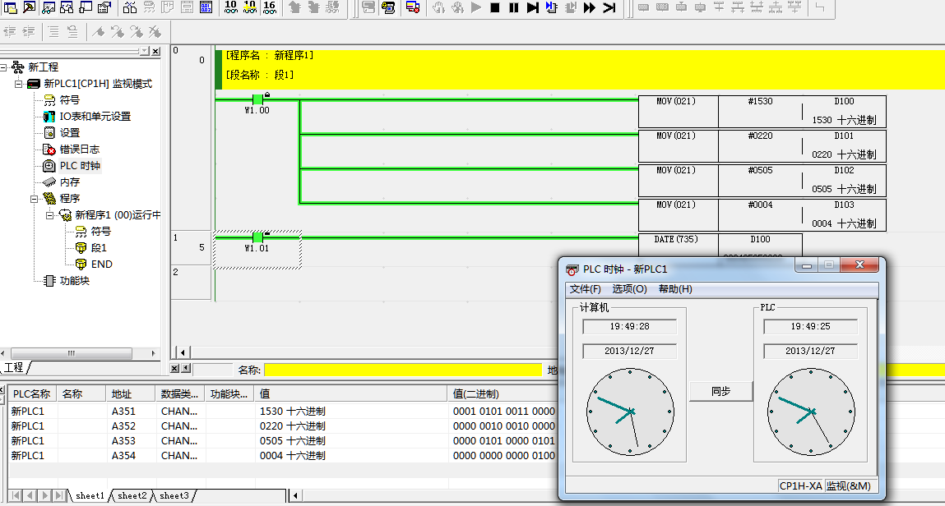Open the 错误日志 error log item

click(x=79, y=149)
